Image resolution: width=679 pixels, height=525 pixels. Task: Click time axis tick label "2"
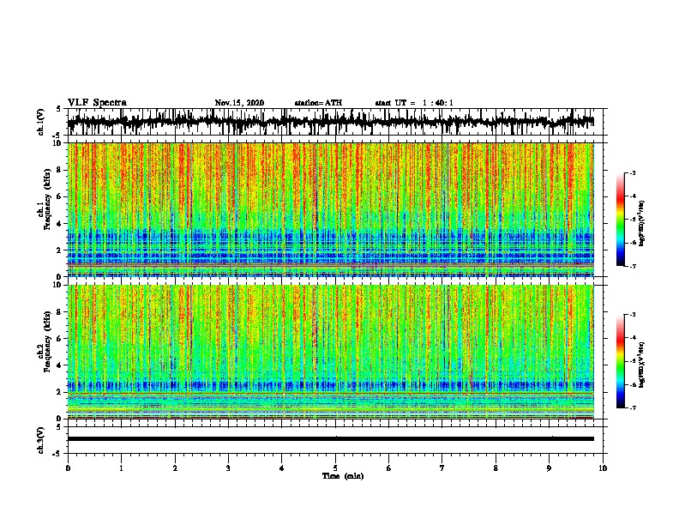175,468
